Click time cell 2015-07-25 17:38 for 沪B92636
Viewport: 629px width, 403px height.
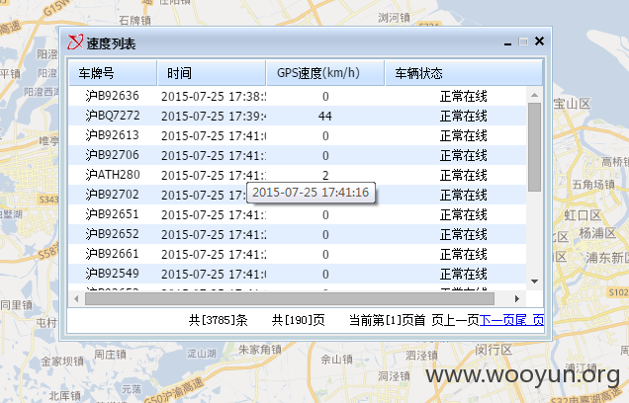(x=214, y=97)
